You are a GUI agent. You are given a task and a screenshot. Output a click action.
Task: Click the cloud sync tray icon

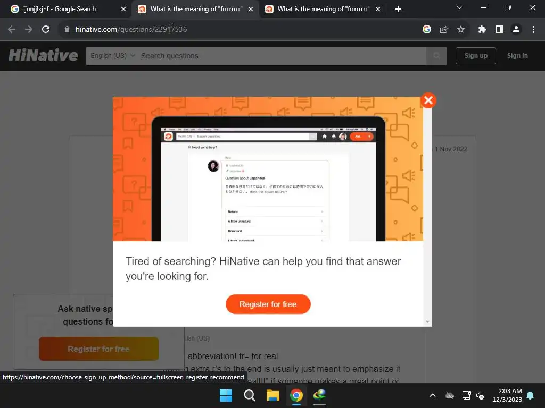pos(450,395)
